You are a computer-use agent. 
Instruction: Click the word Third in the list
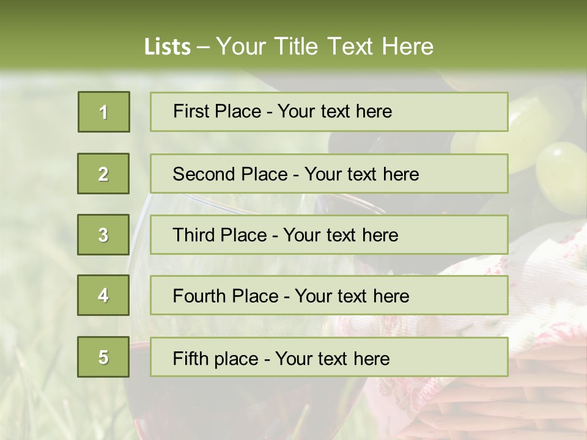[194, 235]
